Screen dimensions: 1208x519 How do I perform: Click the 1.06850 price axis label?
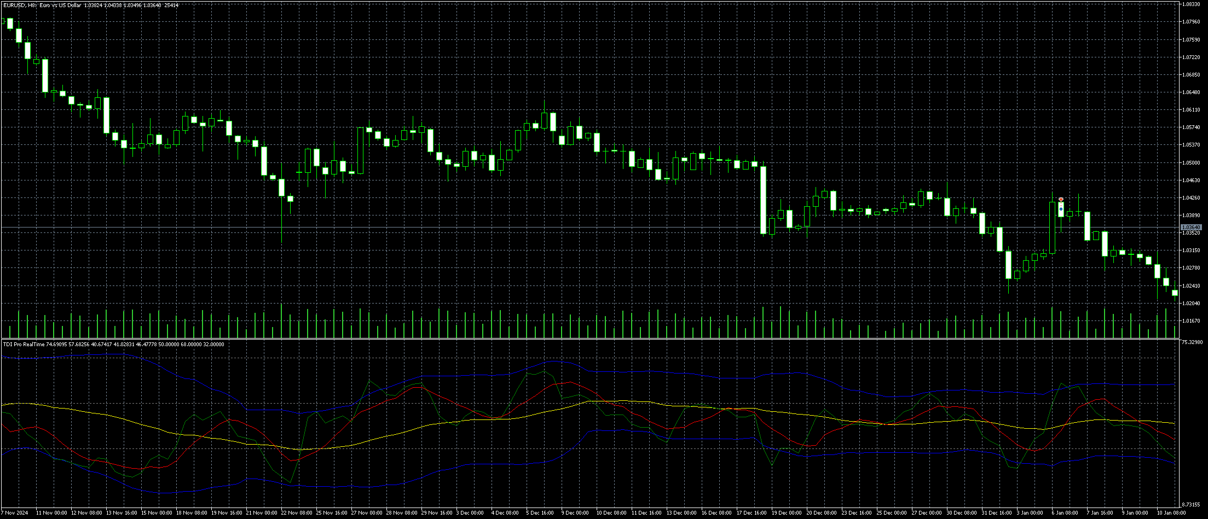(x=1190, y=74)
